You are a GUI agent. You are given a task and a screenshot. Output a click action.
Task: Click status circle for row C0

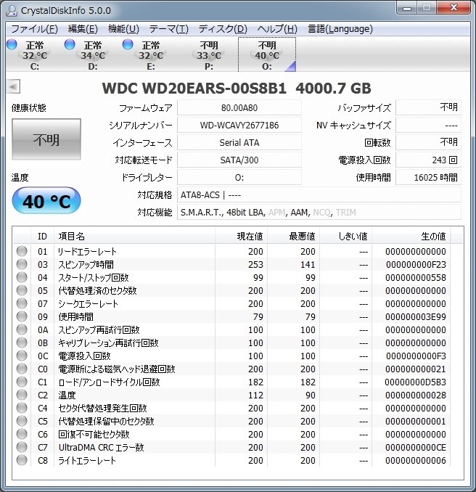(22, 369)
